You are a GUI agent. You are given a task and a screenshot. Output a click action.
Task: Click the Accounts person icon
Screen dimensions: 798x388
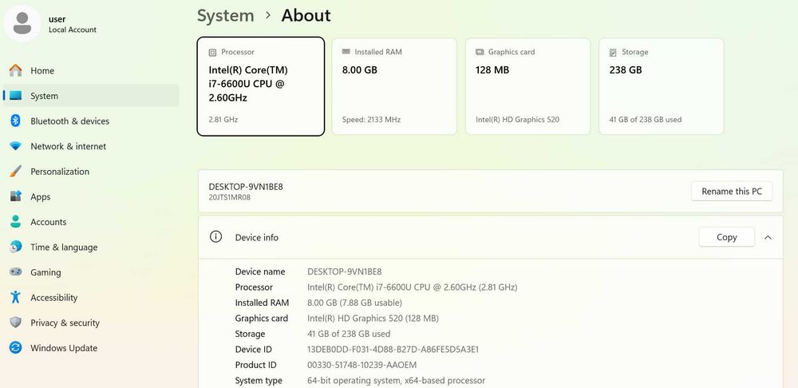coord(16,221)
